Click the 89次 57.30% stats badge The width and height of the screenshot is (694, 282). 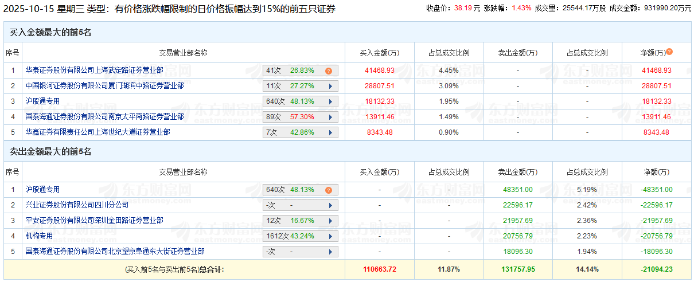point(293,117)
